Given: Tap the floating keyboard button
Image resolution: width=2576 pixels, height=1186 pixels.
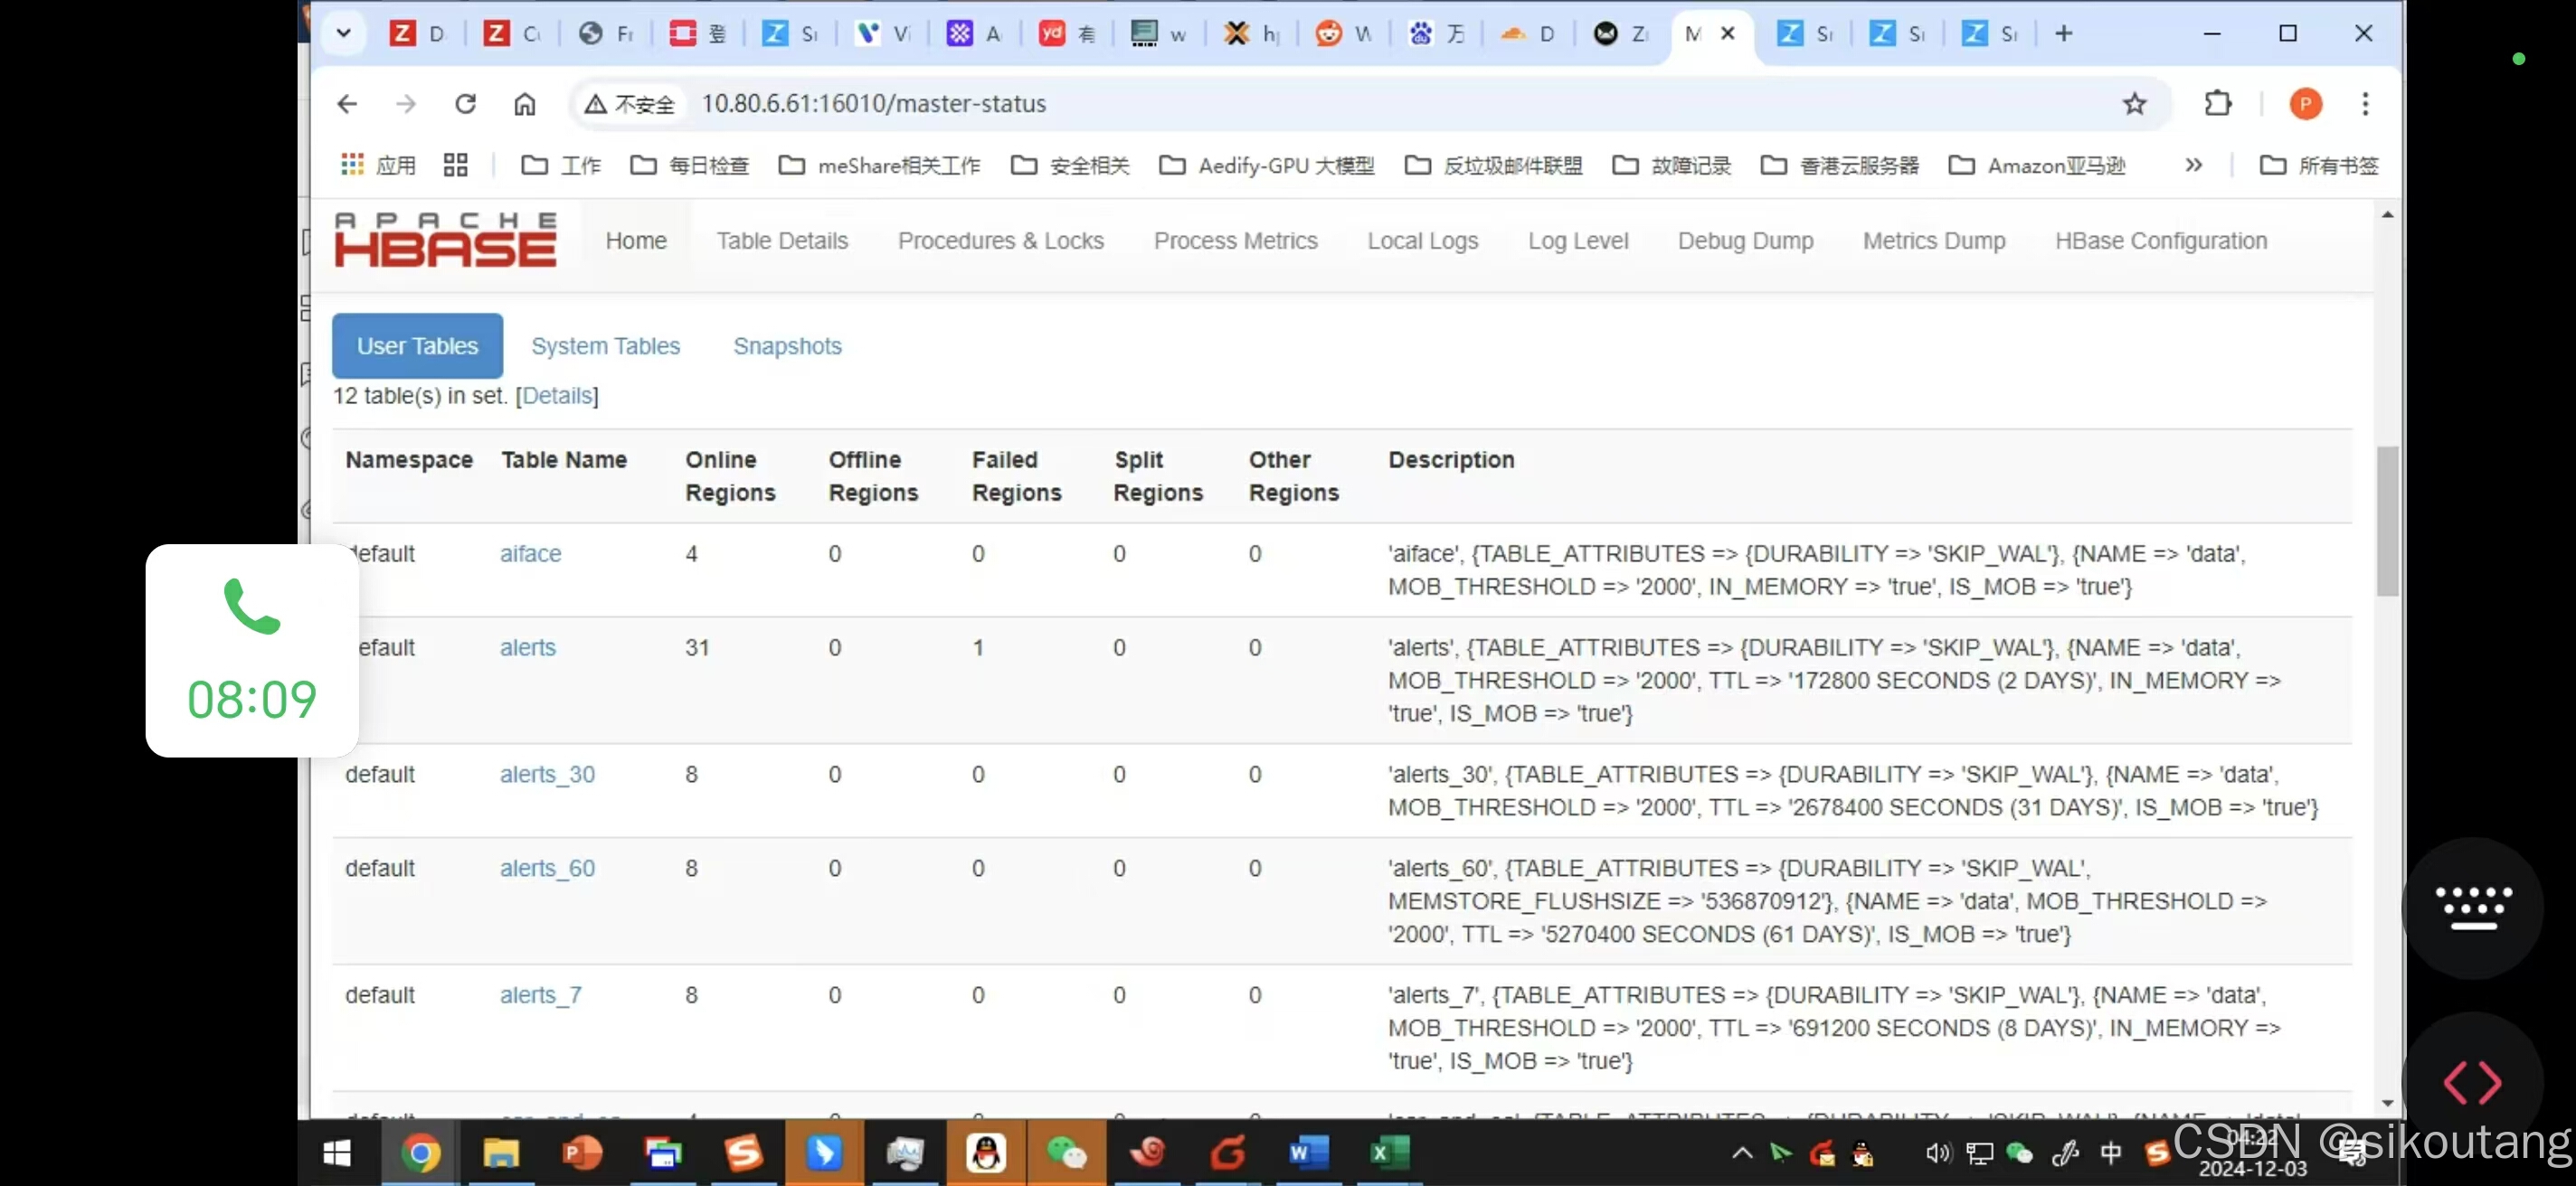Looking at the screenshot, I should click(2473, 908).
